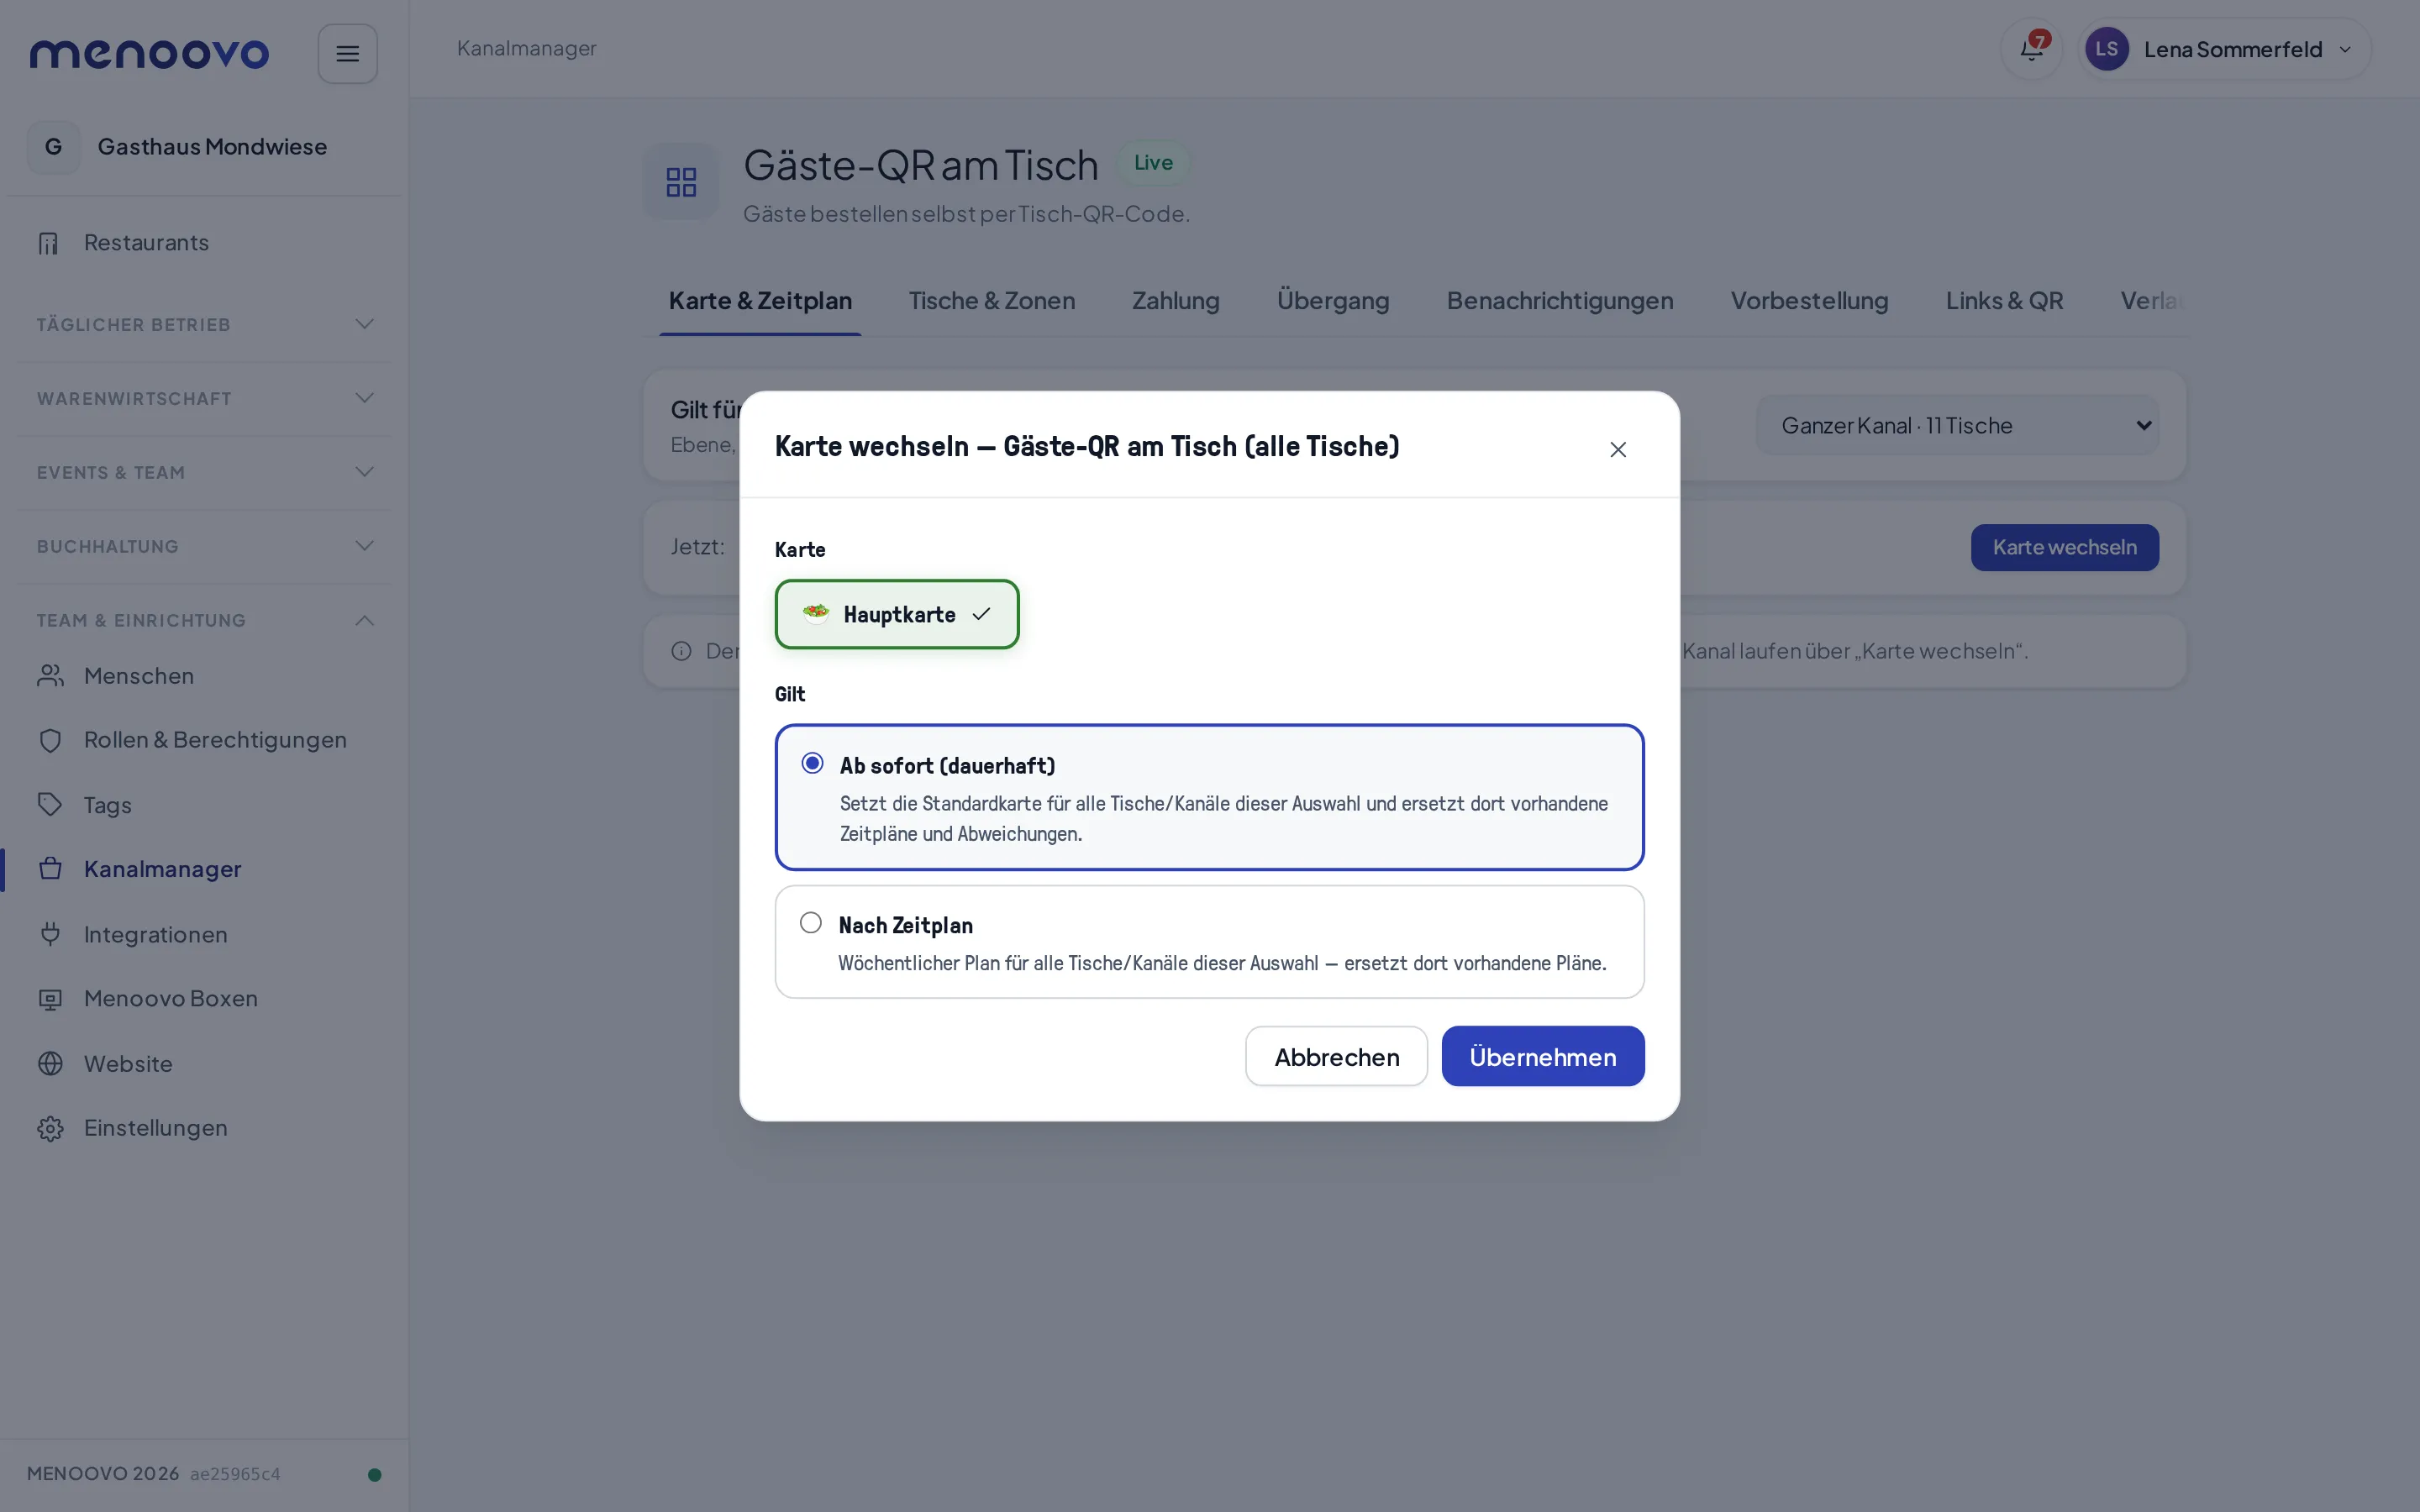
Task: Toggle the Hauptkarte card selection
Action: coord(897,614)
